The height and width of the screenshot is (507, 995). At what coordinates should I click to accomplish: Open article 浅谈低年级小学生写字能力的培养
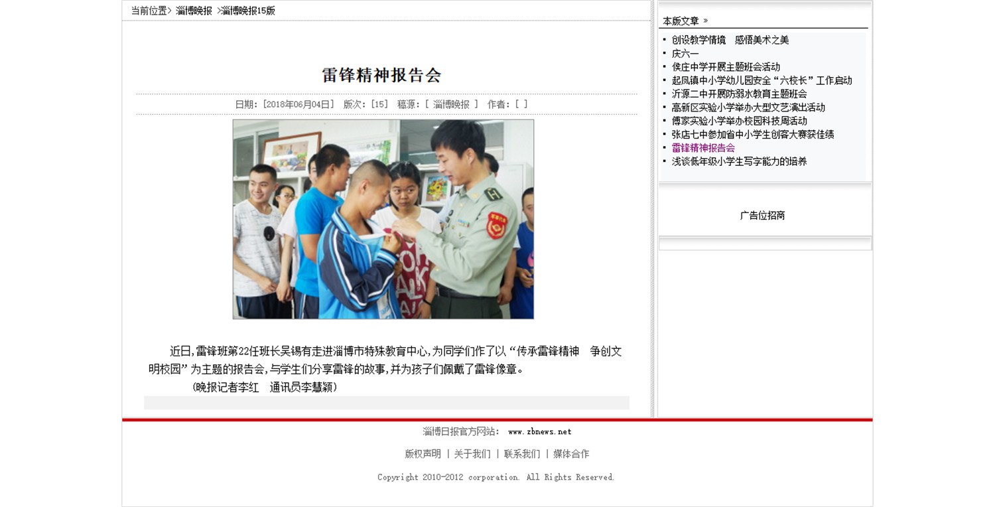coord(740,161)
